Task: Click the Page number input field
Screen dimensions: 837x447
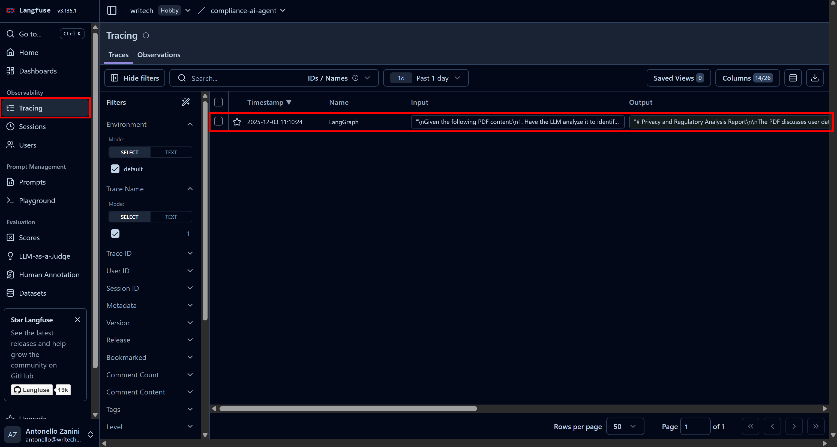Action: (x=695, y=426)
